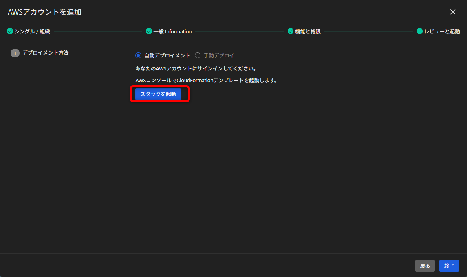Click the green check icon beside シングル / 組織
The width and height of the screenshot is (467, 277).
point(9,31)
